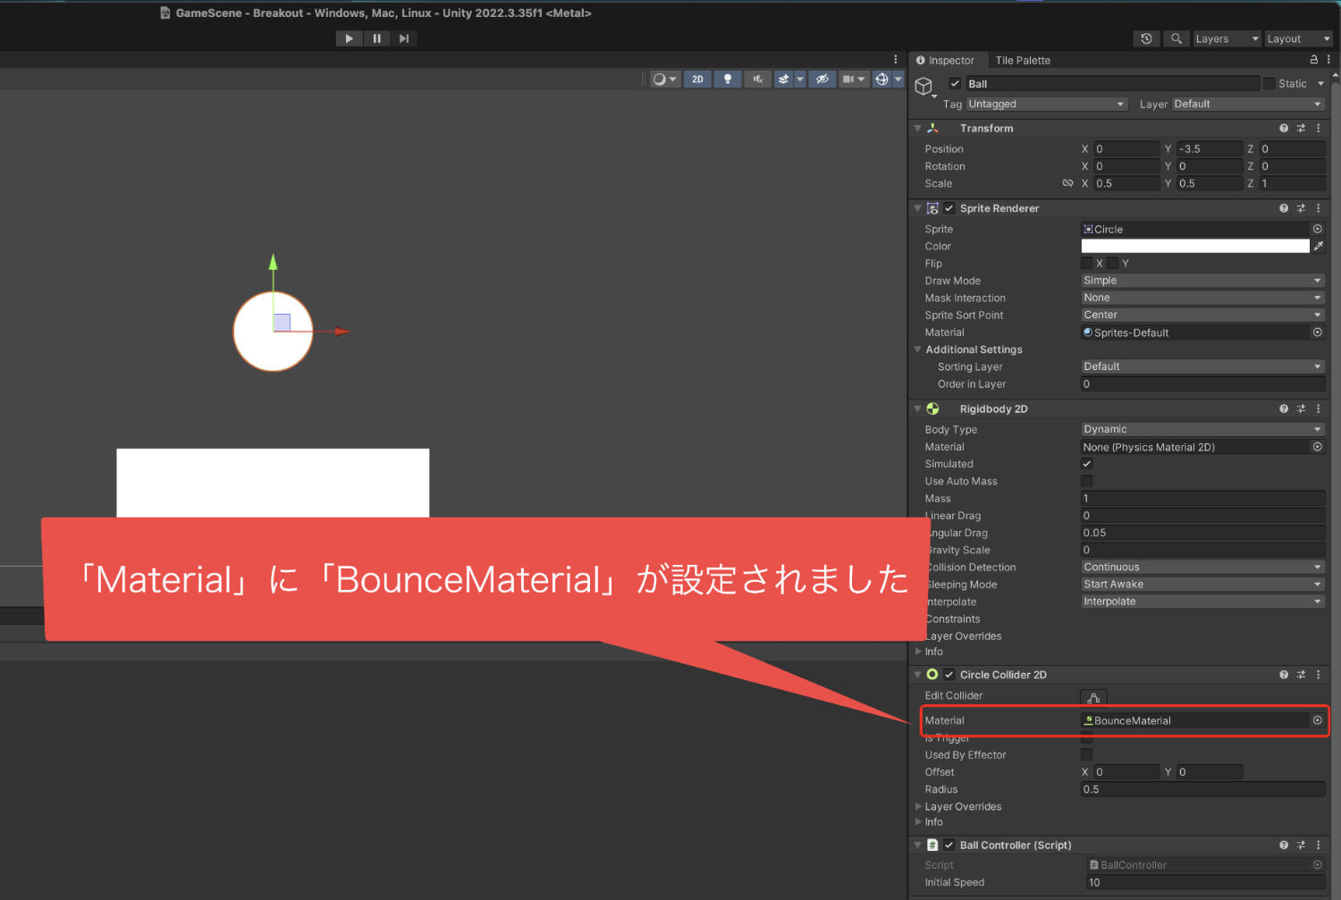Toggle the Scene effects icon
This screenshot has height=900, width=1341.
tap(784, 79)
